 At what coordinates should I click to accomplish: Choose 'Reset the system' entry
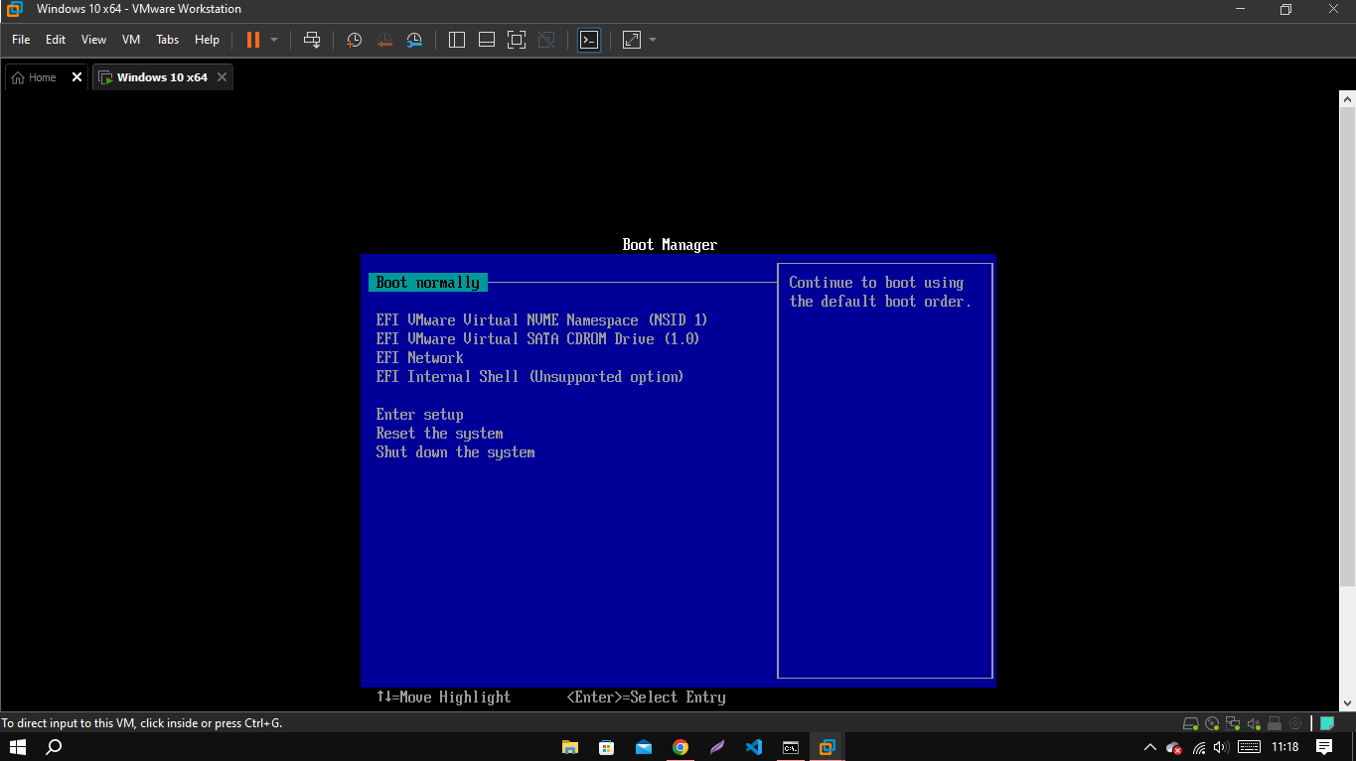439,434
